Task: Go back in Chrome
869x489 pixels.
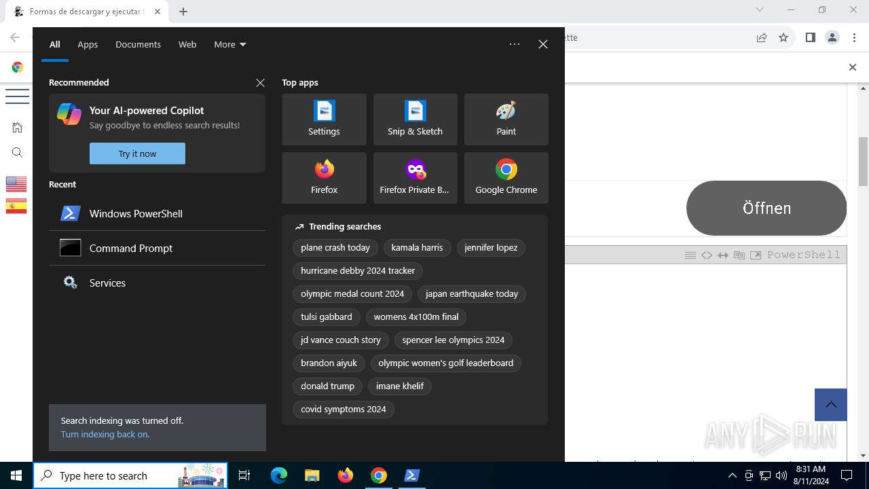Action: point(15,37)
